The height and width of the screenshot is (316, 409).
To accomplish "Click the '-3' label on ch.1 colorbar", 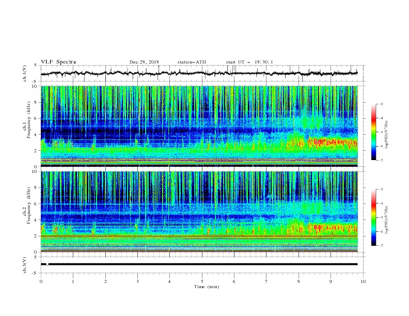I will [381, 104].
